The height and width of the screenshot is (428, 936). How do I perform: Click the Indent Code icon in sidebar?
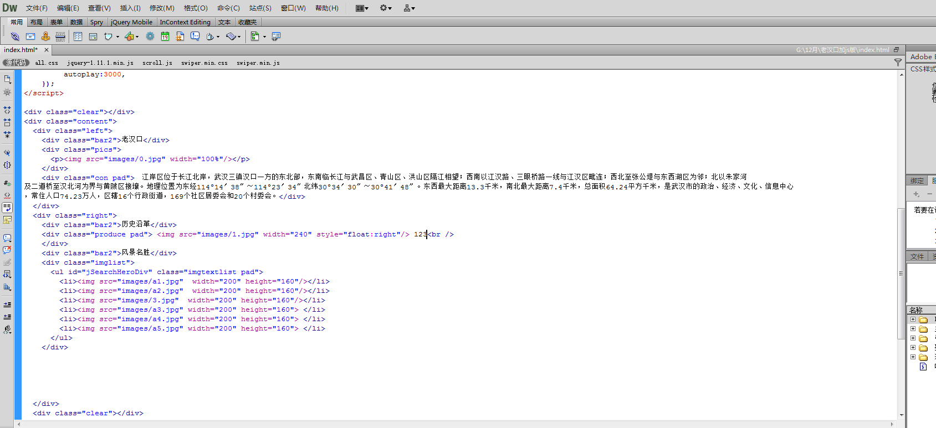[7, 305]
